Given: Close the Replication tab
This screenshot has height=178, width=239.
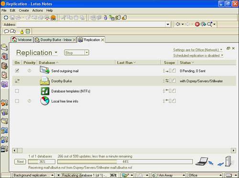Looking at the screenshot, I should coord(103,40).
